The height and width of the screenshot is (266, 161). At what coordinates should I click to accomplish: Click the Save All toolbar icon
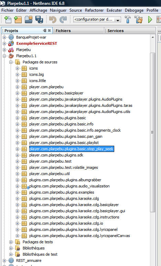tap(39, 20)
